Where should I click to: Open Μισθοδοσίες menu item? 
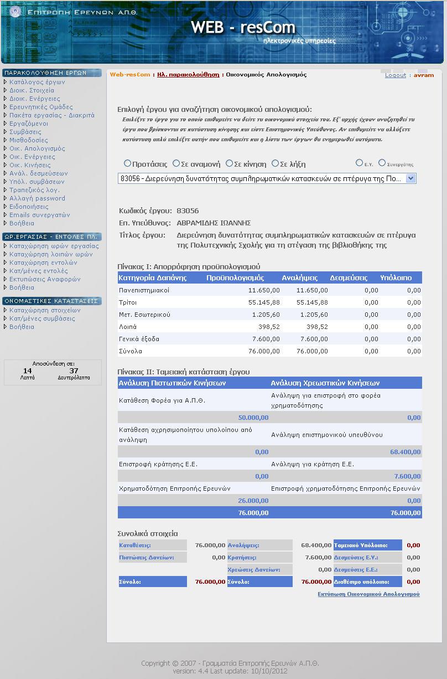click(29, 140)
